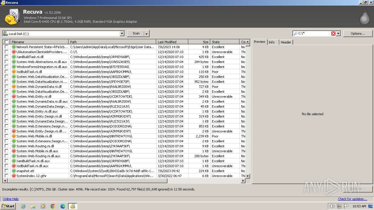Image resolution: width=374 pixels, height=210 pixels.
Task: Click red status icon for SystemIndex.12.gthr
Action: 13,176
